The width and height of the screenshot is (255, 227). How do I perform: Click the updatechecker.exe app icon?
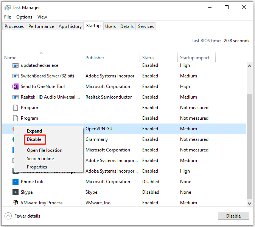[x=16, y=65]
